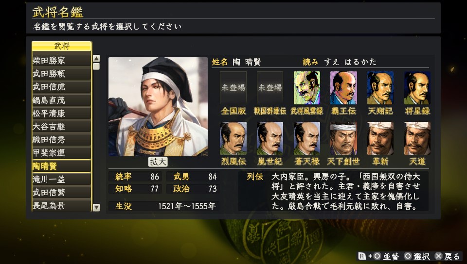Click the 戻る back prompt
Viewport: 467px width, 264px height.
point(448,256)
